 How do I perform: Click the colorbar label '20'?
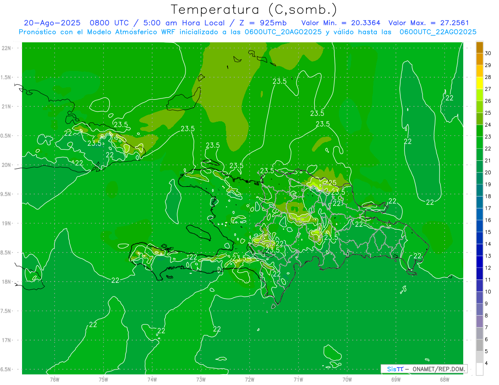point(488,172)
